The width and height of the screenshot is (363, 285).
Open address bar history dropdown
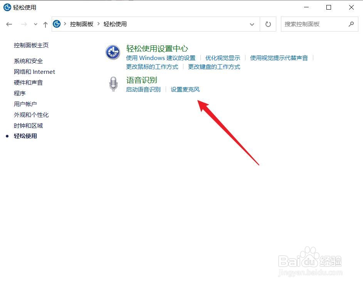pos(252,24)
